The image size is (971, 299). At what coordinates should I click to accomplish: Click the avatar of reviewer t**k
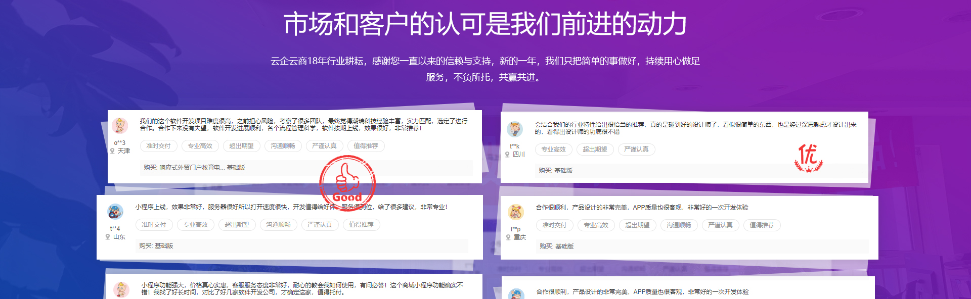(515, 129)
